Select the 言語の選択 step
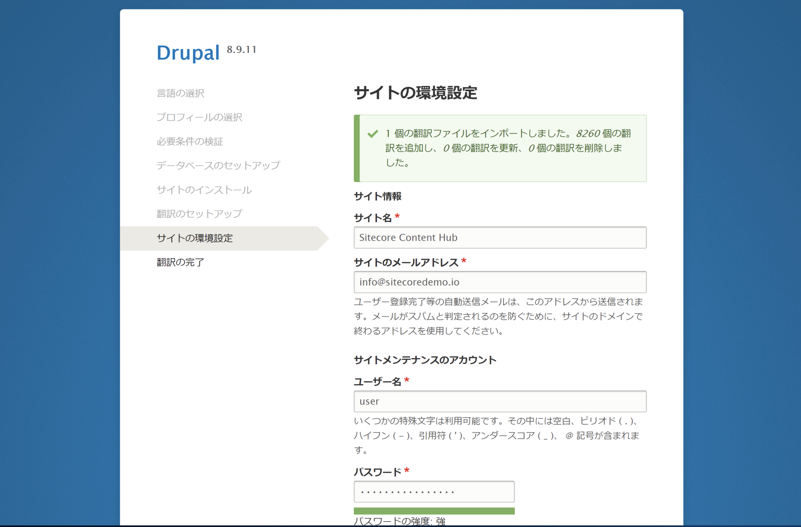 tap(180, 93)
